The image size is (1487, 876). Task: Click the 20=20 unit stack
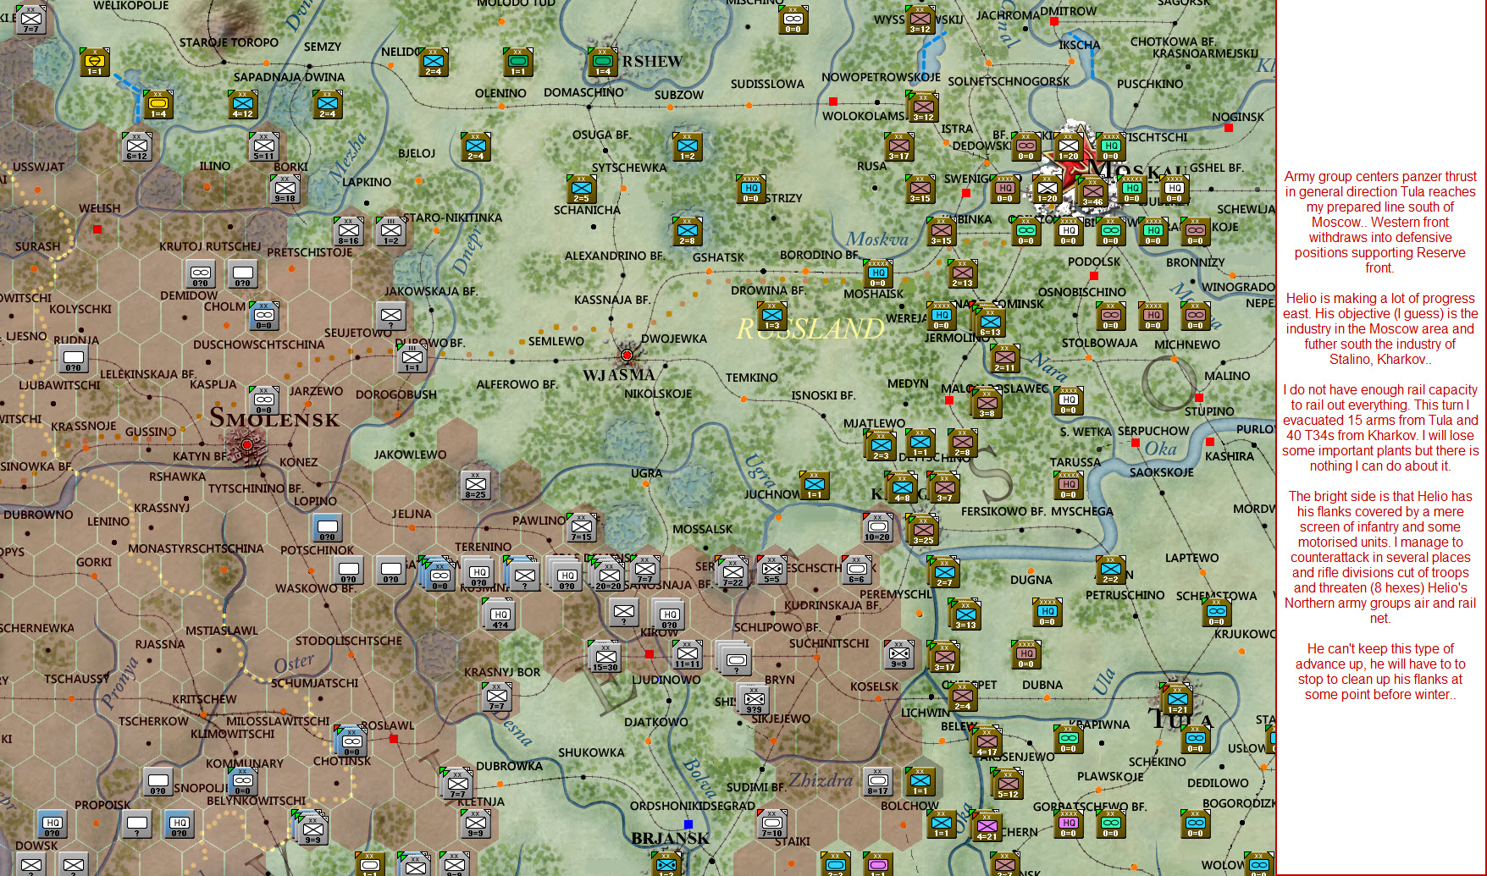tap(608, 576)
